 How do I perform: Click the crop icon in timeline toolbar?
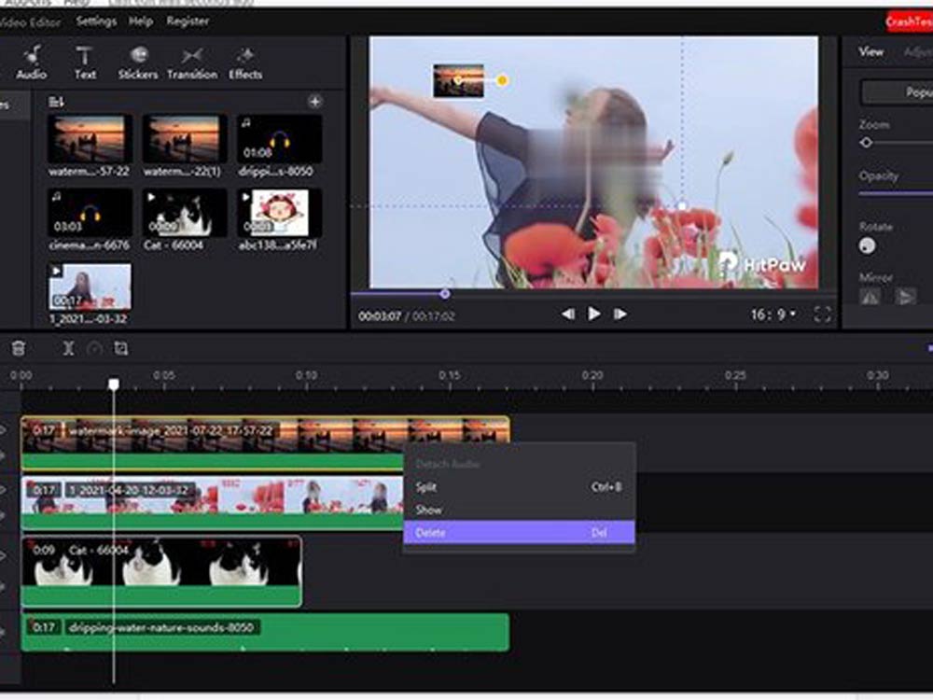[x=120, y=348]
